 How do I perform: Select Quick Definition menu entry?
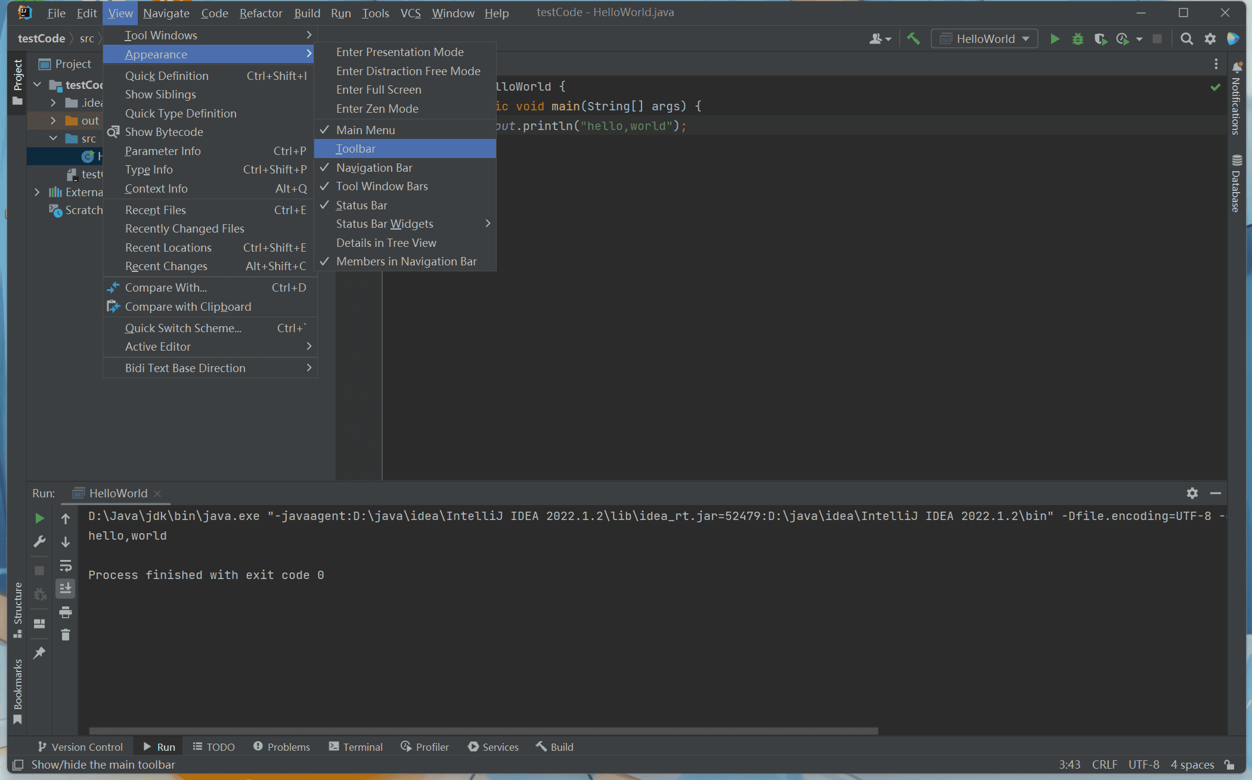(210, 76)
